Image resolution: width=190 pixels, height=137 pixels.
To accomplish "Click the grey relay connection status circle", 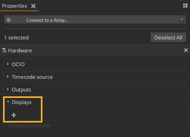I will pyautogui.click(x=9, y=20).
